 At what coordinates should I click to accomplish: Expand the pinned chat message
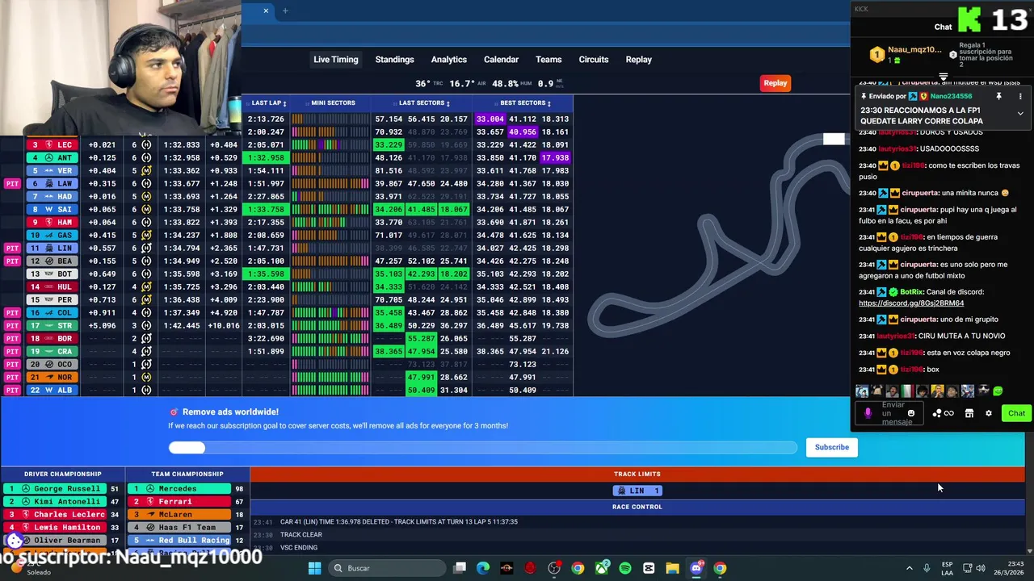click(1020, 114)
